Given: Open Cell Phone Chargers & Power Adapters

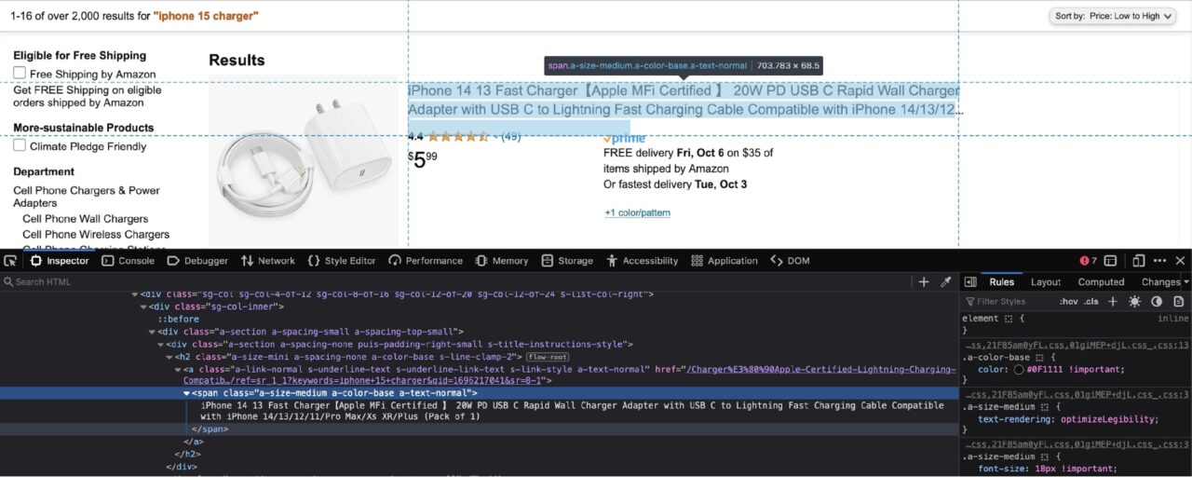Looking at the screenshot, I should coord(87,197).
